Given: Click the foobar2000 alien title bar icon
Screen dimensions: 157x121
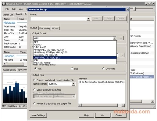Looking at the screenshot, I should click(x=4, y=4).
